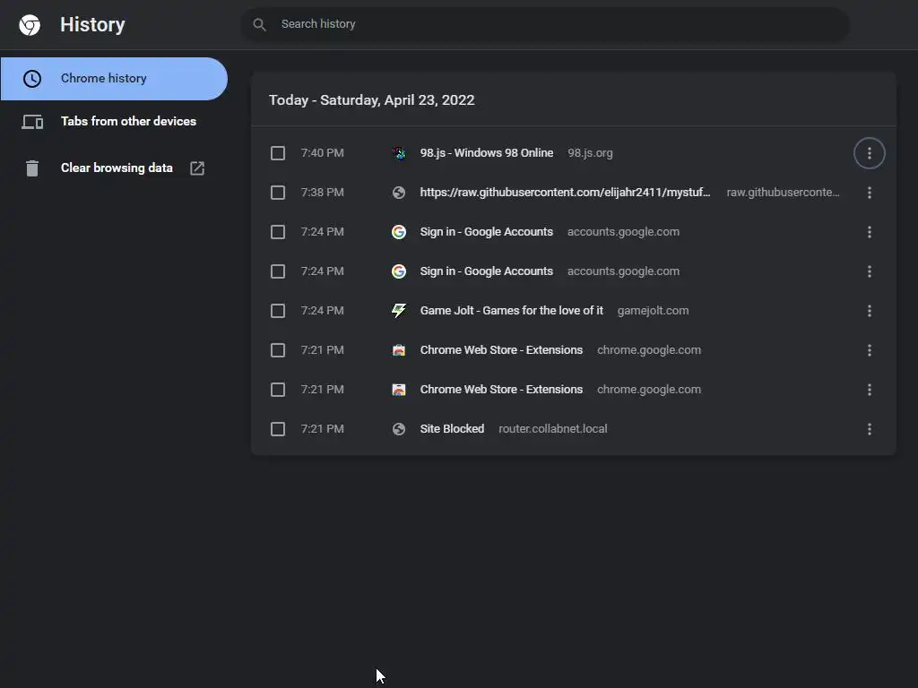Screen dimensions: 918x688
Task: Click the devices icon in sidebar
Action: [32, 122]
